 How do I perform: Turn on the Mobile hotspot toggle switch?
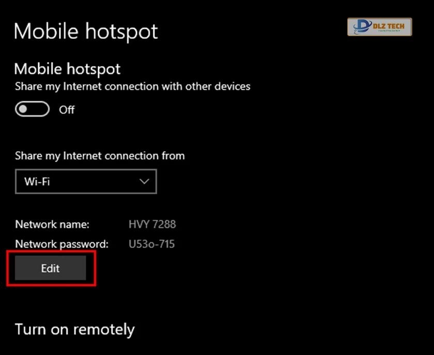32,110
